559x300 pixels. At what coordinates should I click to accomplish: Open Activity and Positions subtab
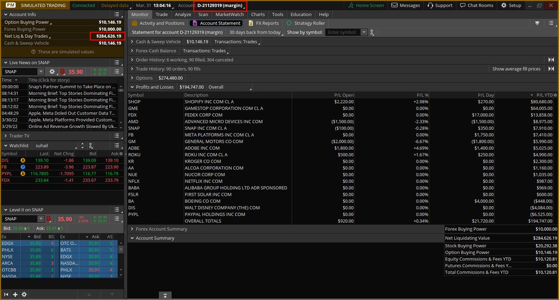158,23
